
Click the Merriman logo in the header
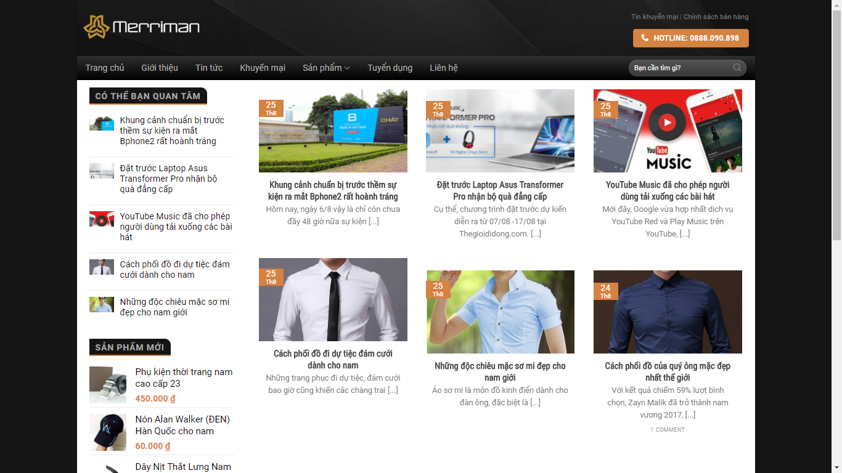click(142, 27)
